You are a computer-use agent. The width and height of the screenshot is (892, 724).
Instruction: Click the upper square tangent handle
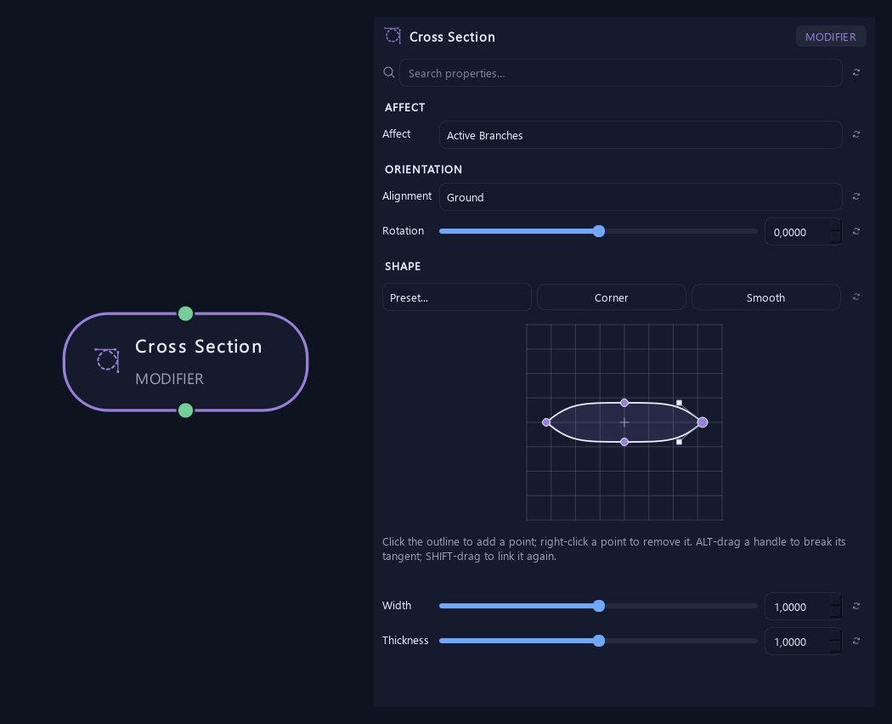pos(679,403)
